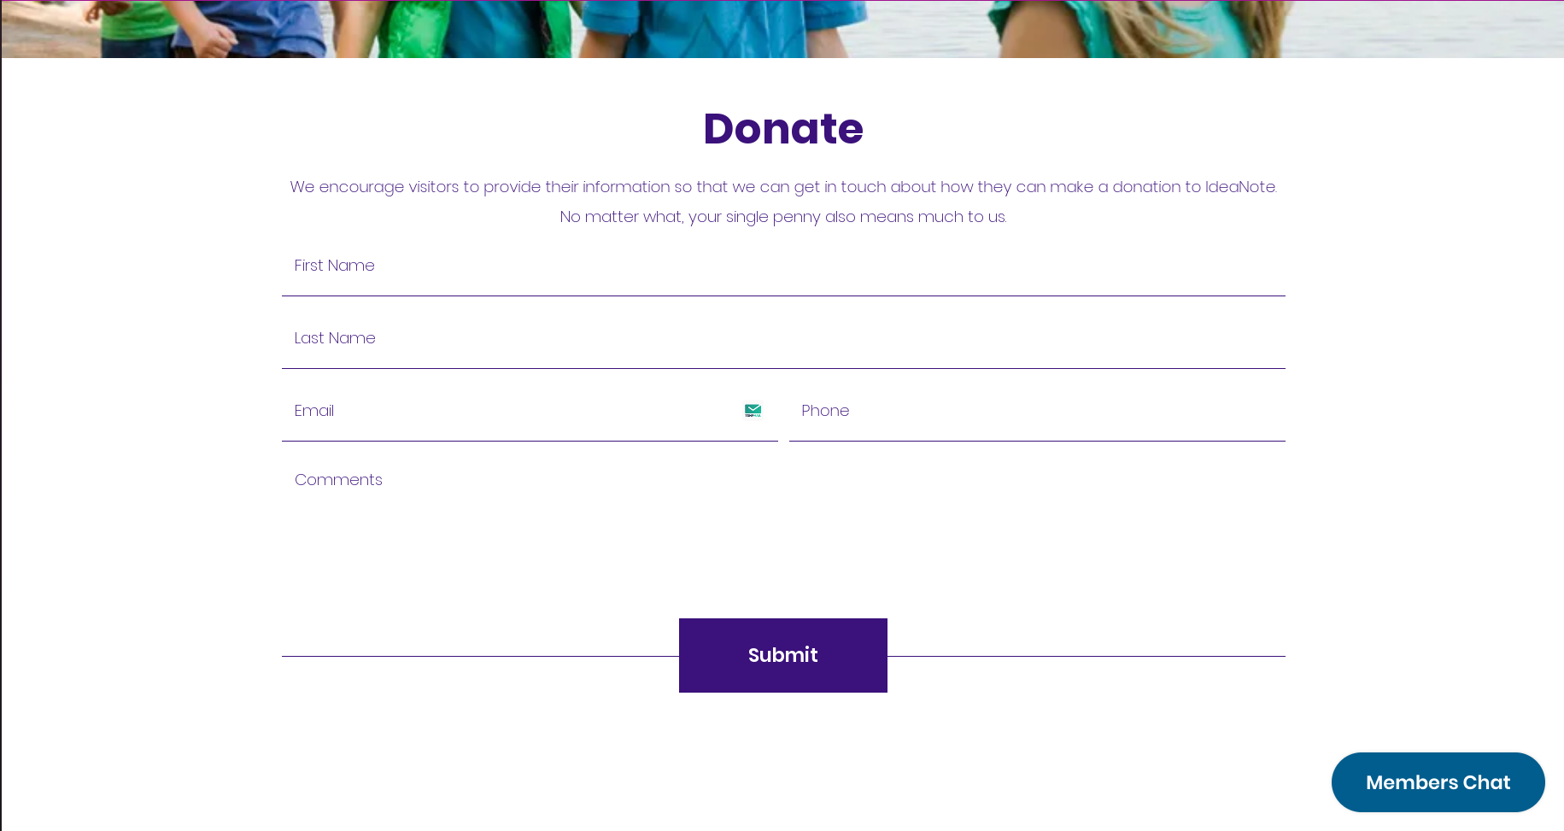Select the Last Name text field
1564x831 pixels.
tap(783, 339)
